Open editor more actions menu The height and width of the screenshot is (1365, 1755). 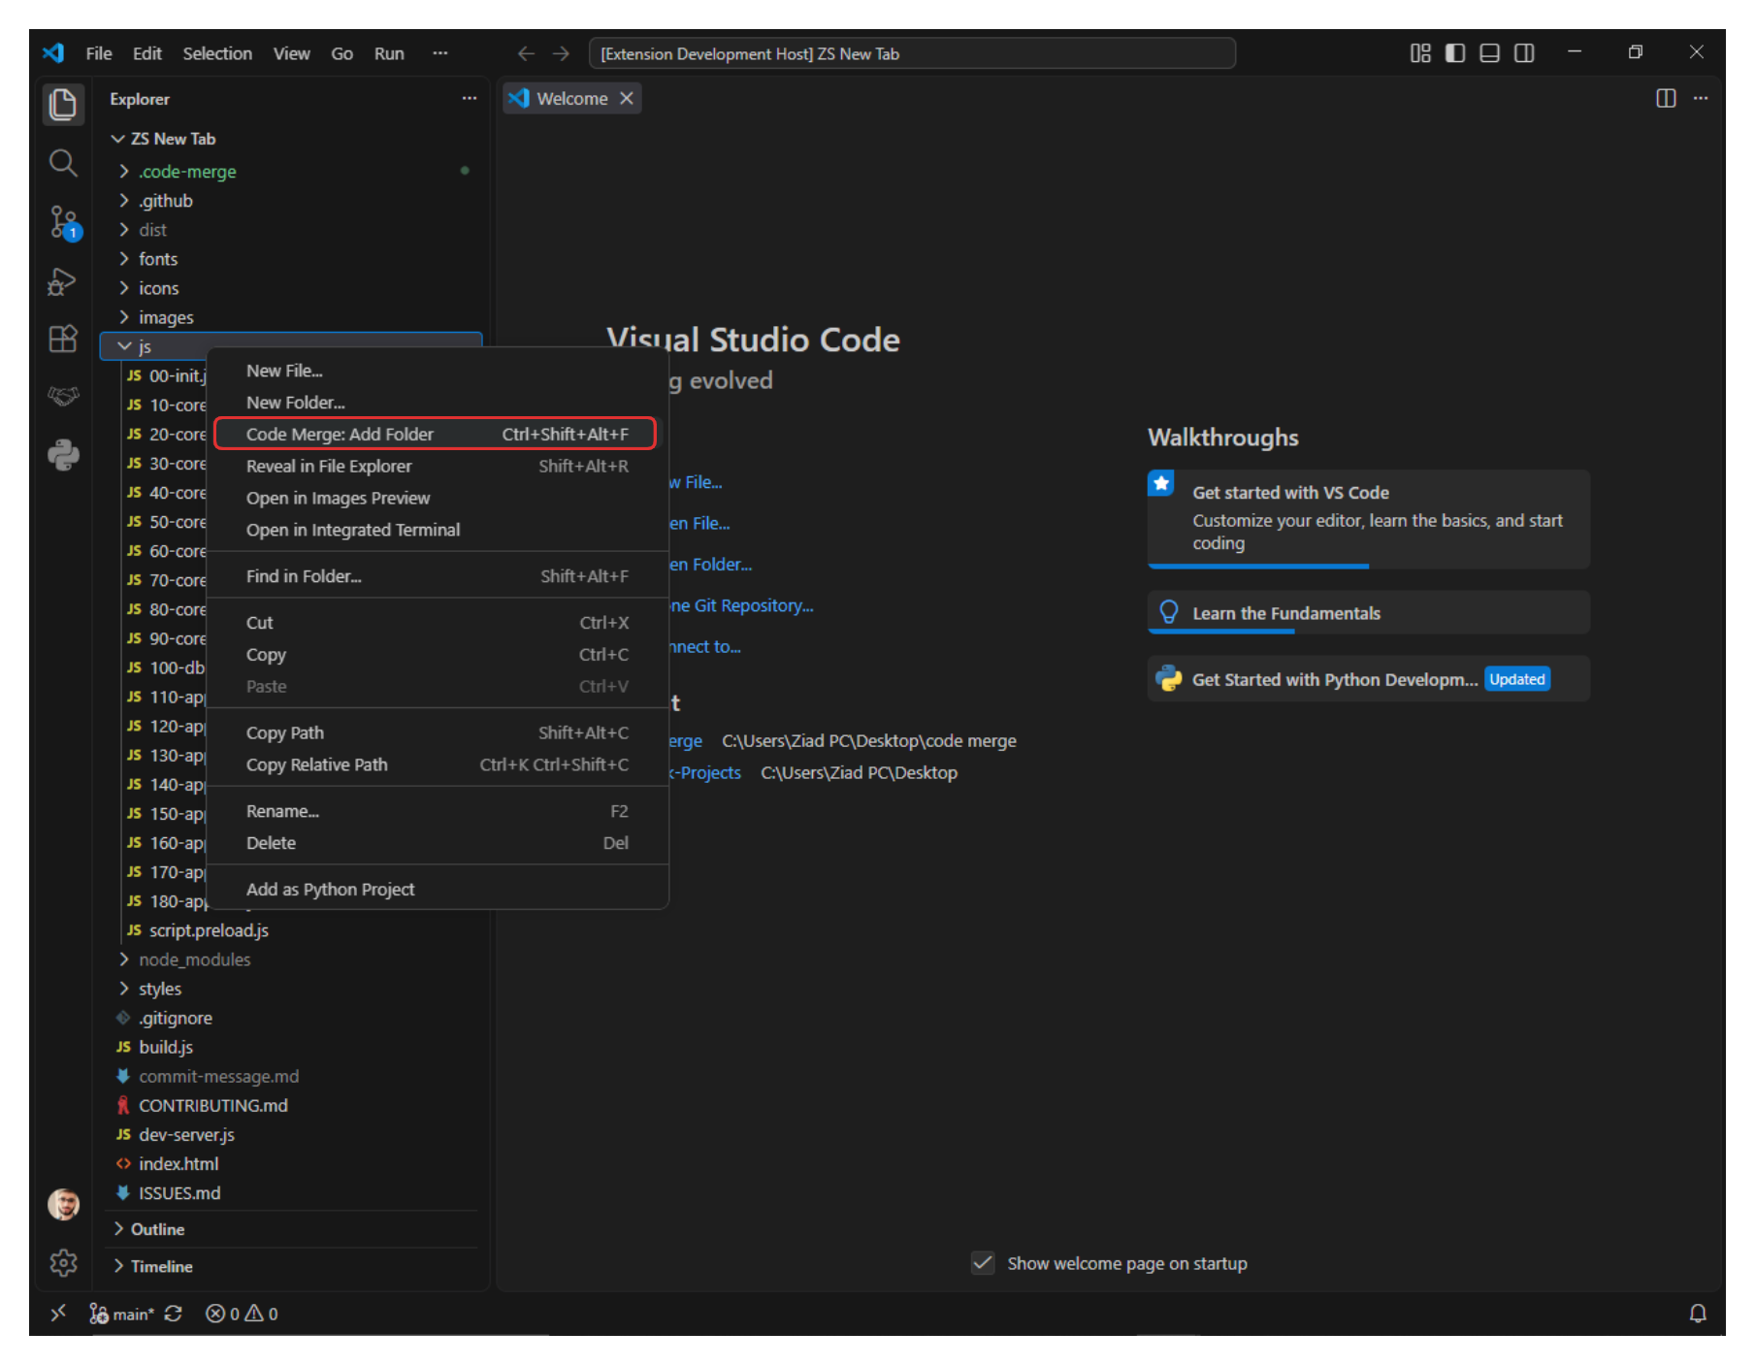click(x=1701, y=98)
